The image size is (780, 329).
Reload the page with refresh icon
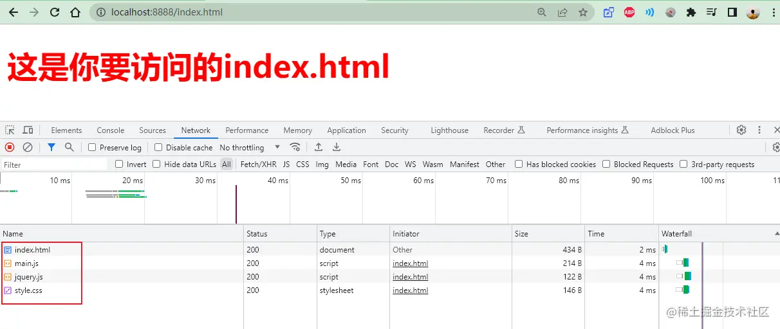point(55,12)
